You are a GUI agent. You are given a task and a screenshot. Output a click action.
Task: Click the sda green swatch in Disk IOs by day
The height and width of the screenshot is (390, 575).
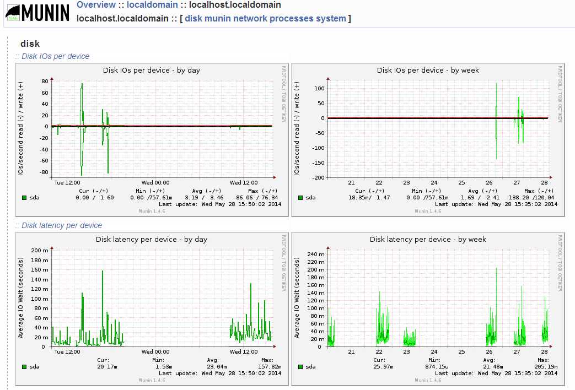(x=24, y=198)
